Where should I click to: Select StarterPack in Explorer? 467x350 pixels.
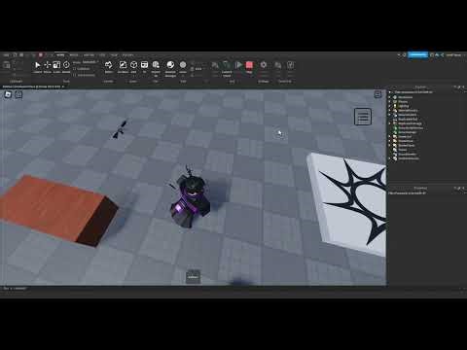404,141
